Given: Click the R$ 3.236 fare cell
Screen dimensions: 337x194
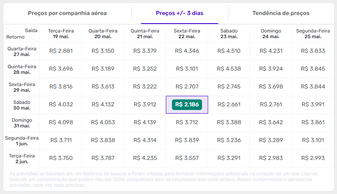Looking at the screenshot, I should coord(229,140).
